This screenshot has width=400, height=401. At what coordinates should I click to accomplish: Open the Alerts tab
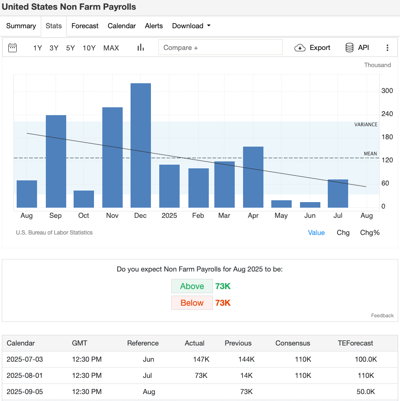click(x=154, y=26)
